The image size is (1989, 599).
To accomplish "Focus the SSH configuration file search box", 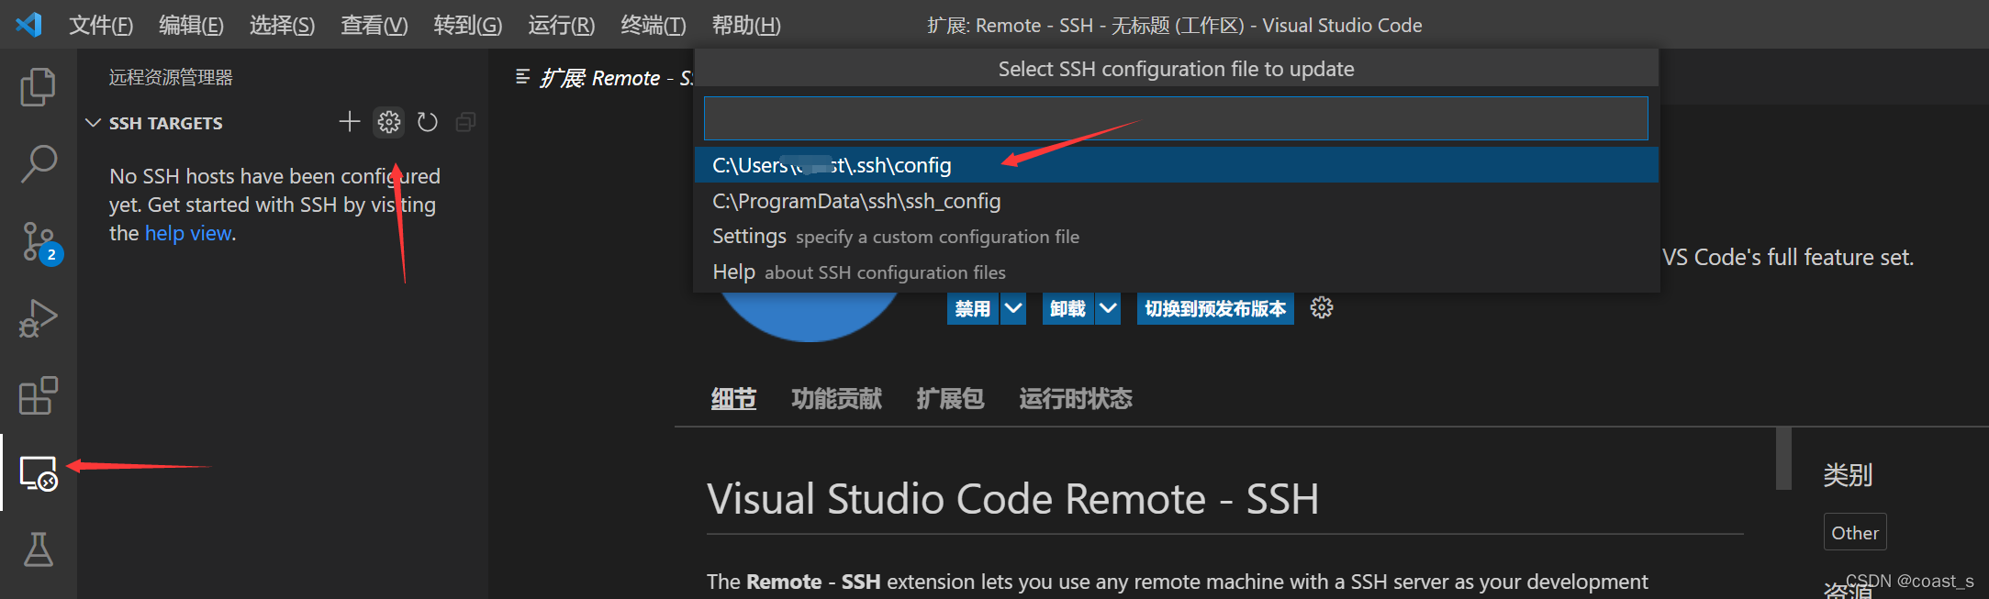I will [1176, 118].
